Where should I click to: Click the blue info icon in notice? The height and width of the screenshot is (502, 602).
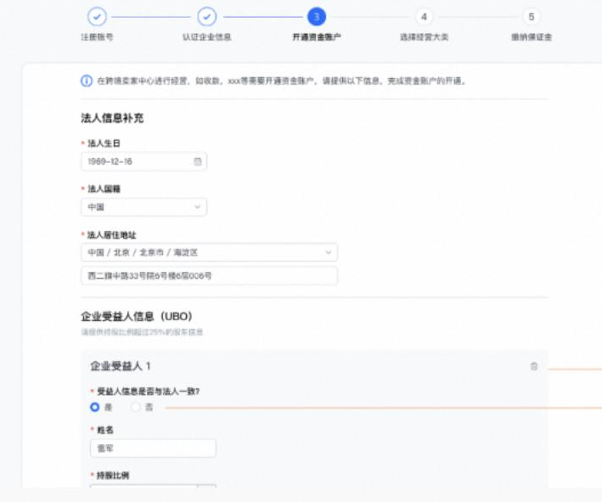click(87, 81)
